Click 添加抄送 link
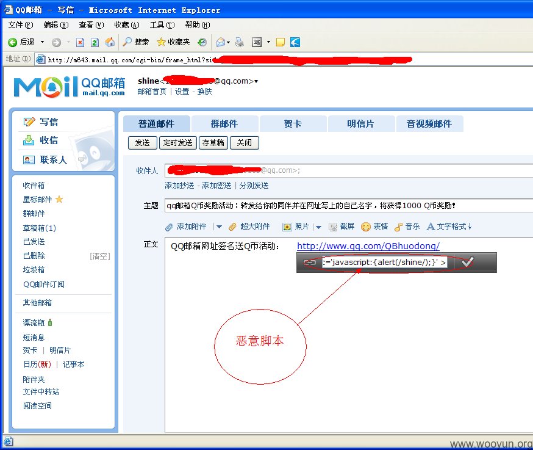This screenshot has width=533, height=450. pyautogui.click(x=179, y=186)
